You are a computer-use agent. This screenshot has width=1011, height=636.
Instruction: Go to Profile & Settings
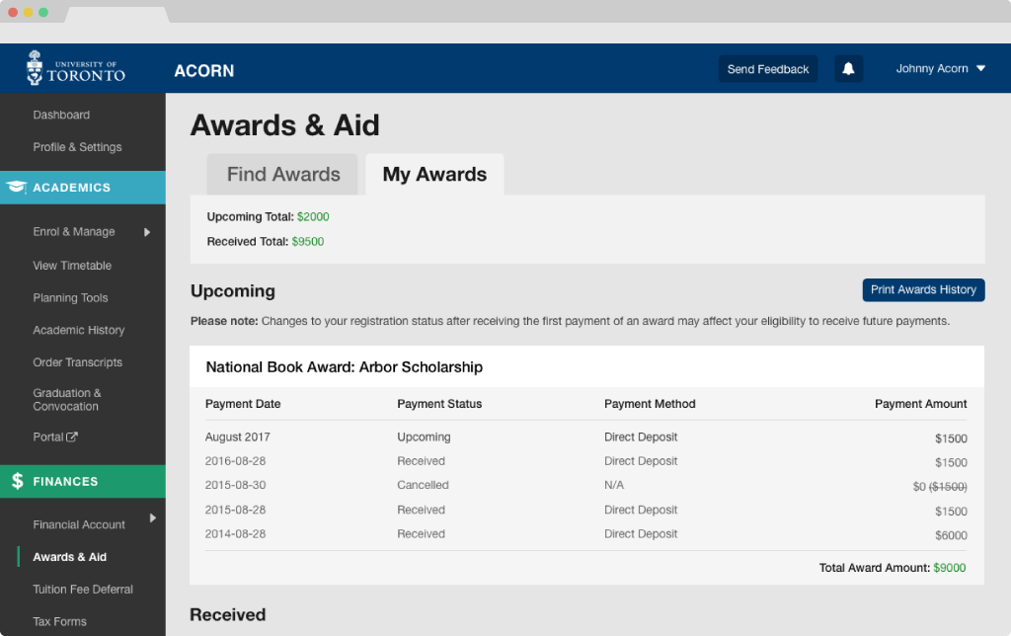(77, 147)
